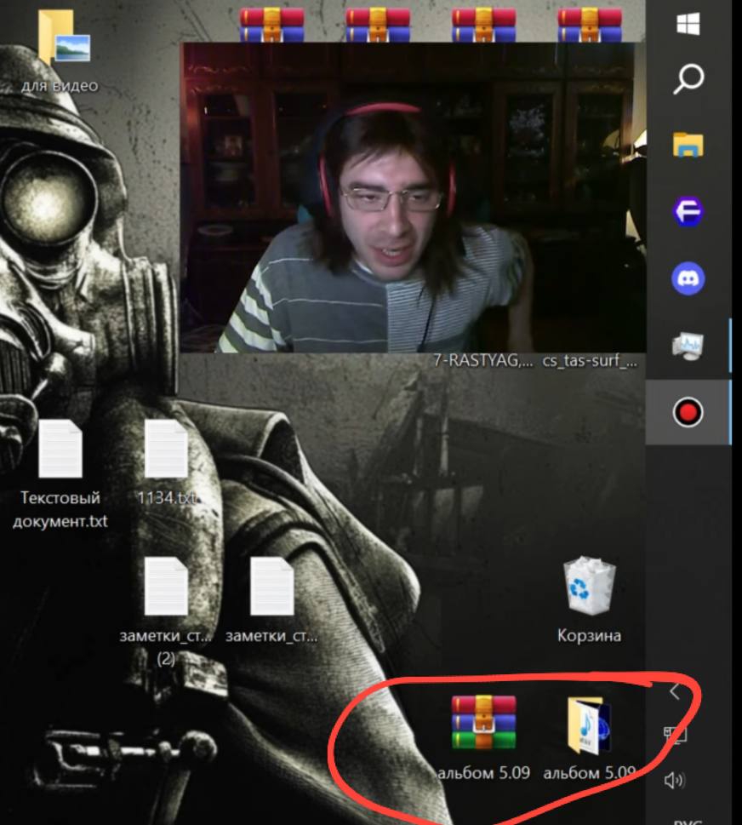The width and height of the screenshot is (742, 825).
Task: Select the "заметки_ст... (2)" text file
Action: tap(166, 612)
